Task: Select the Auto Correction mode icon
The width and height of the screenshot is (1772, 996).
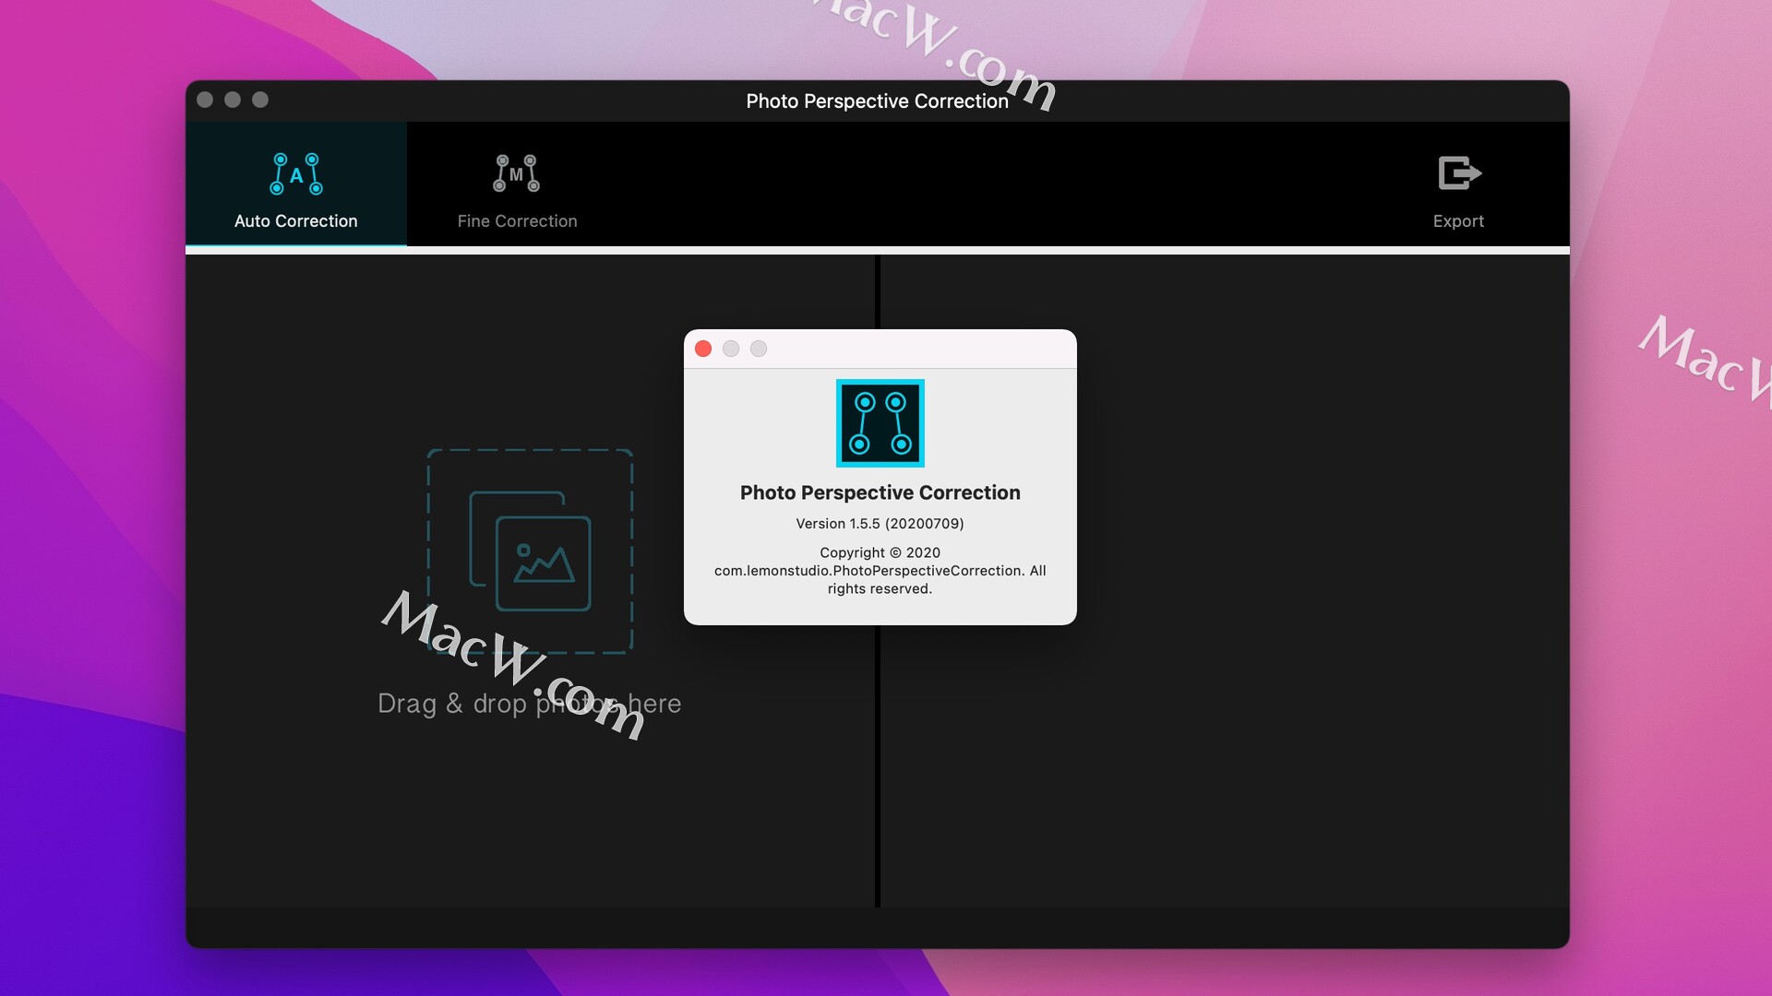Action: point(295,173)
